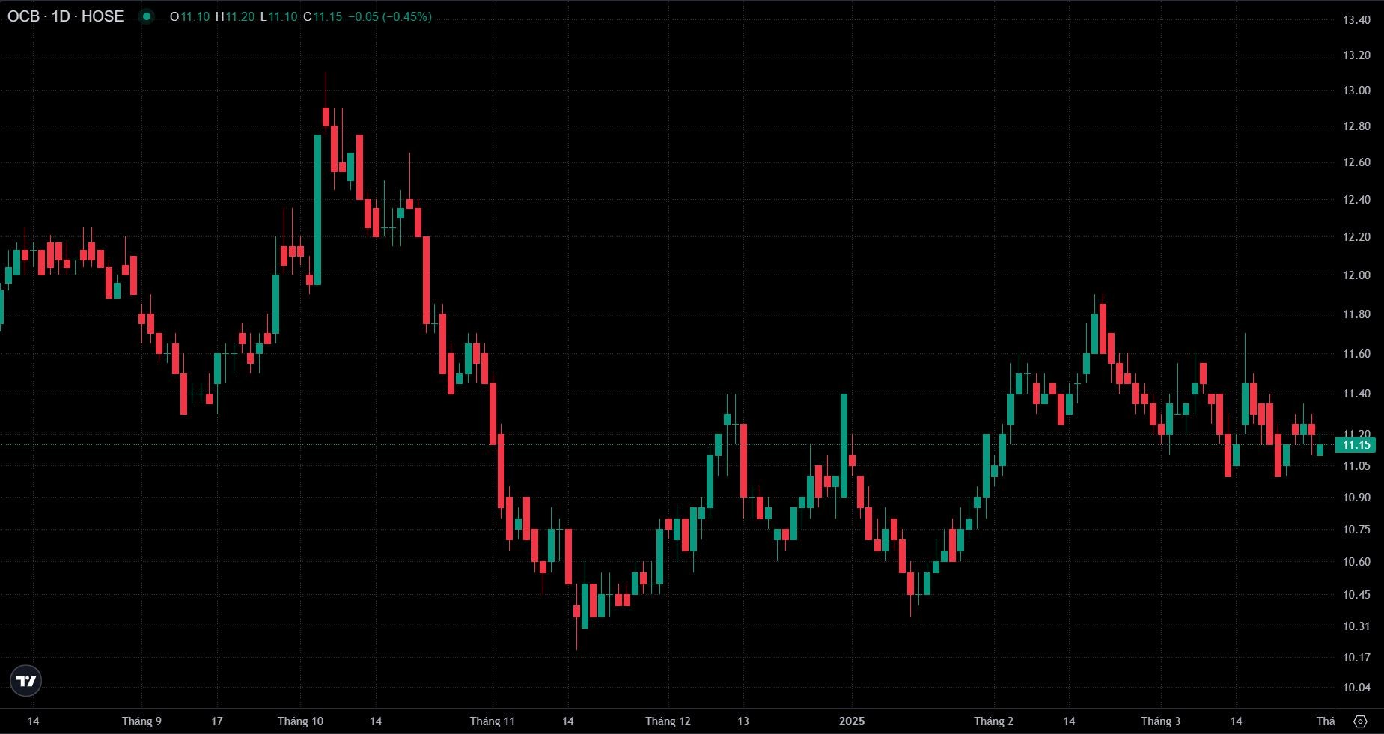Viewport: 1384px width, 734px height.
Task: Click the green market status dot
Action: coord(147,16)
